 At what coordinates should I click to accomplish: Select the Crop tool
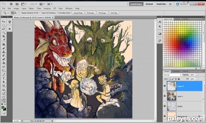click(x=4, y=36)
